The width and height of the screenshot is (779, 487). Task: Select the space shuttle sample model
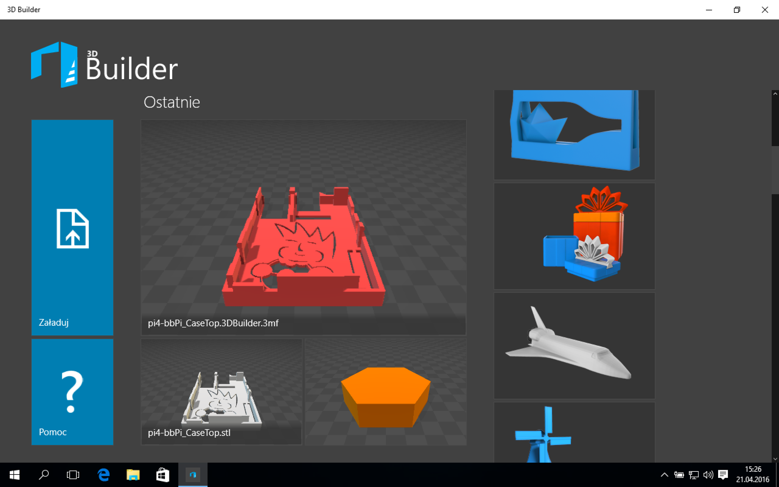coord(574,346)
